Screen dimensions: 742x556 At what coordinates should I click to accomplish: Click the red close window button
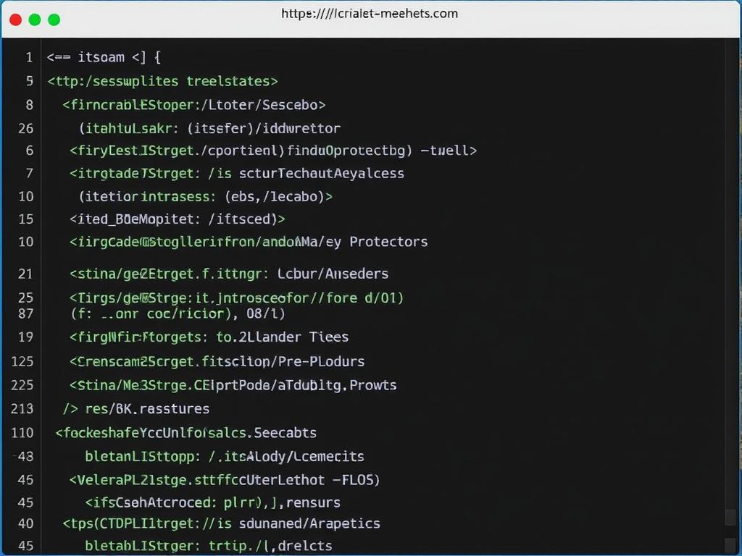point(16,20)
